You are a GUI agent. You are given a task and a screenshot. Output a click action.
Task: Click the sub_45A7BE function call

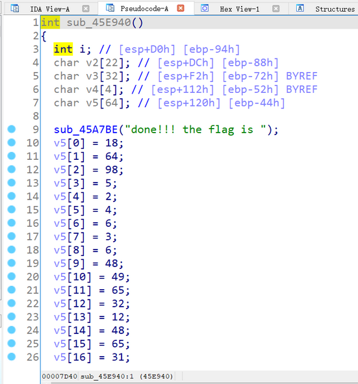[x=86, y=129]
